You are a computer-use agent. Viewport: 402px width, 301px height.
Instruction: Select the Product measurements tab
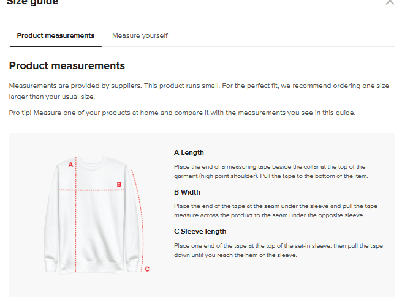pos(56,35)
